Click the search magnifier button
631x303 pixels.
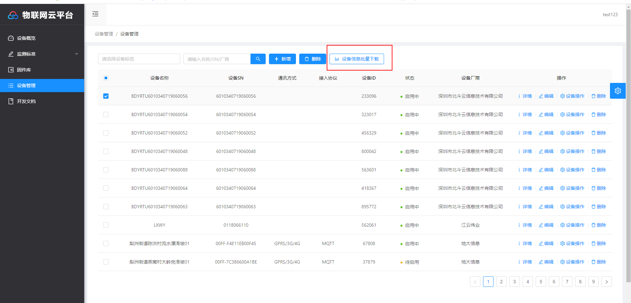(258, 59)
